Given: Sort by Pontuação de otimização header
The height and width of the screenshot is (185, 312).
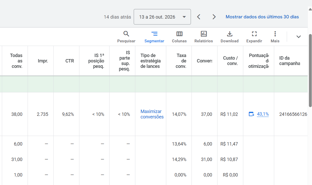Looking at the screenshot, I should (259, 61).
